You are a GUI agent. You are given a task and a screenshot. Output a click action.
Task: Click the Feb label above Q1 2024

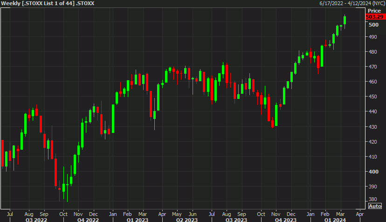[x=325, y=214]
